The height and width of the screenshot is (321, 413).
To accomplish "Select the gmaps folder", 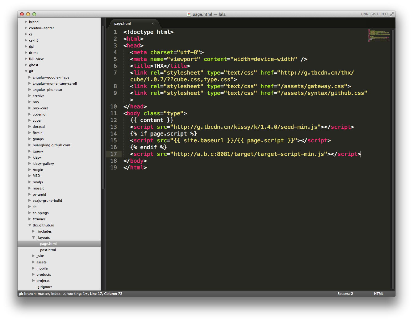I will 38,139.
